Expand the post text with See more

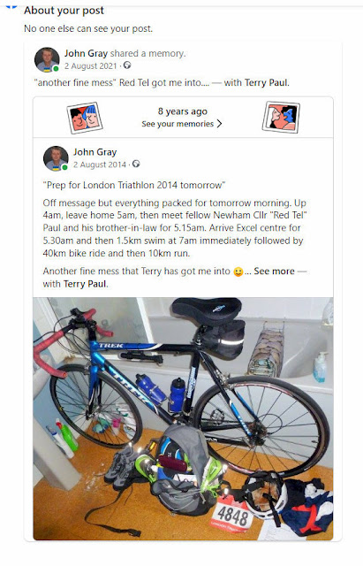click(274, 272)
